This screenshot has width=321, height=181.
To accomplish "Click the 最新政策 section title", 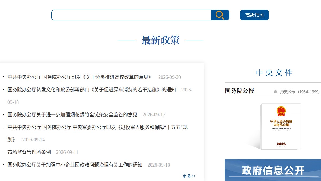I will [160, 40].
